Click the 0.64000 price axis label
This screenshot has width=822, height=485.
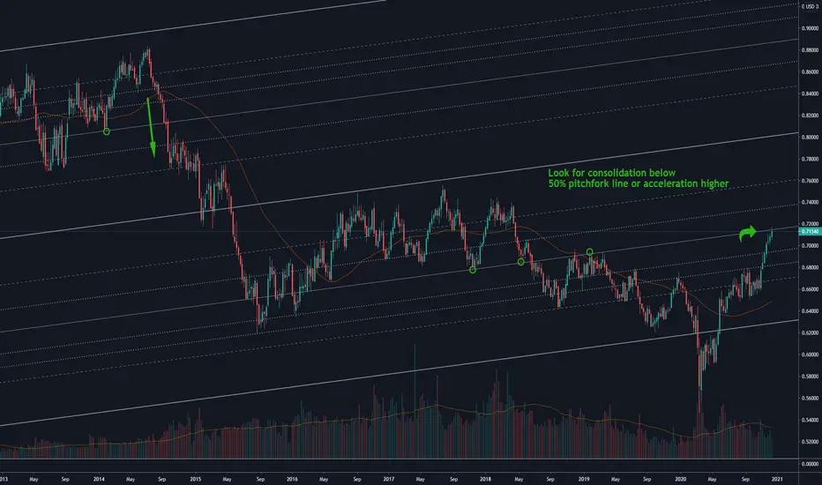click(810, 311)
